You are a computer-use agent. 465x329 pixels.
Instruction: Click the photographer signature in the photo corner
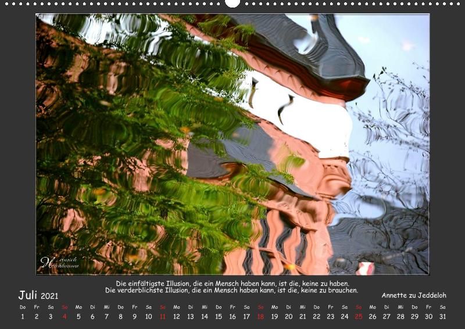tap(60, 263)
